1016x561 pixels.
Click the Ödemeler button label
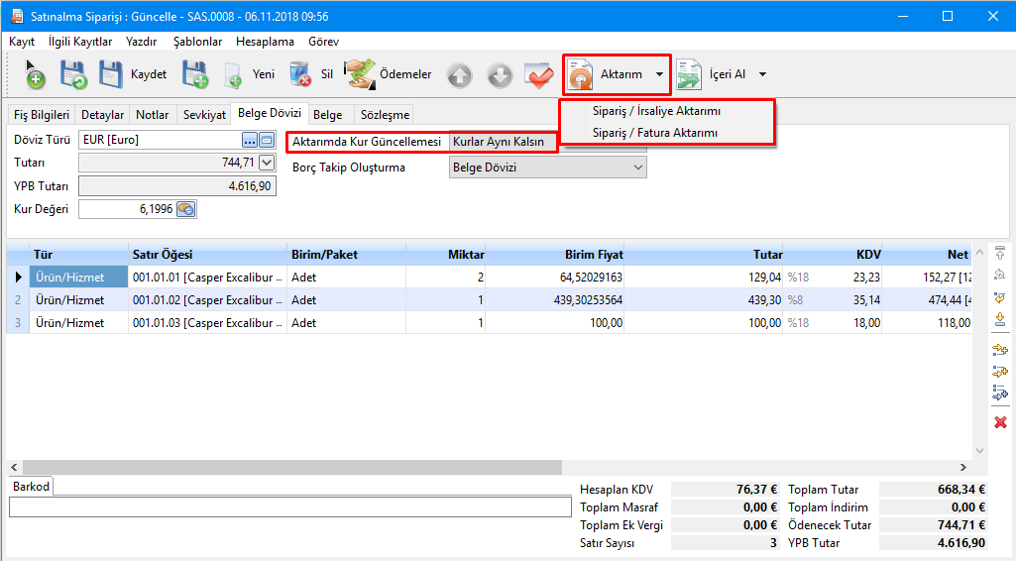pos(405,74)
